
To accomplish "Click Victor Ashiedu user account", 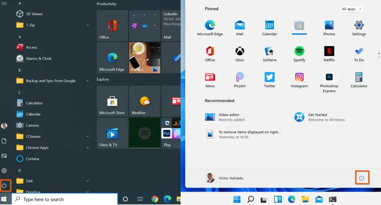I will coord(224,178).
